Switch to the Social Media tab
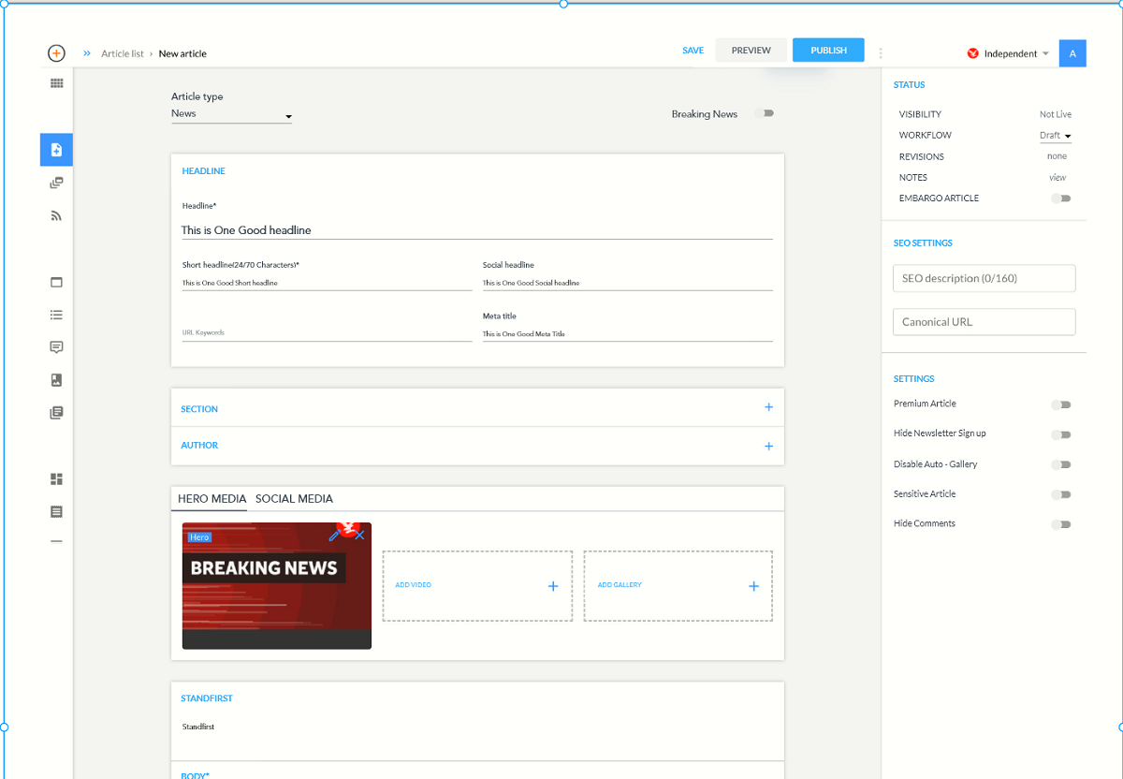 coord(294,499)
